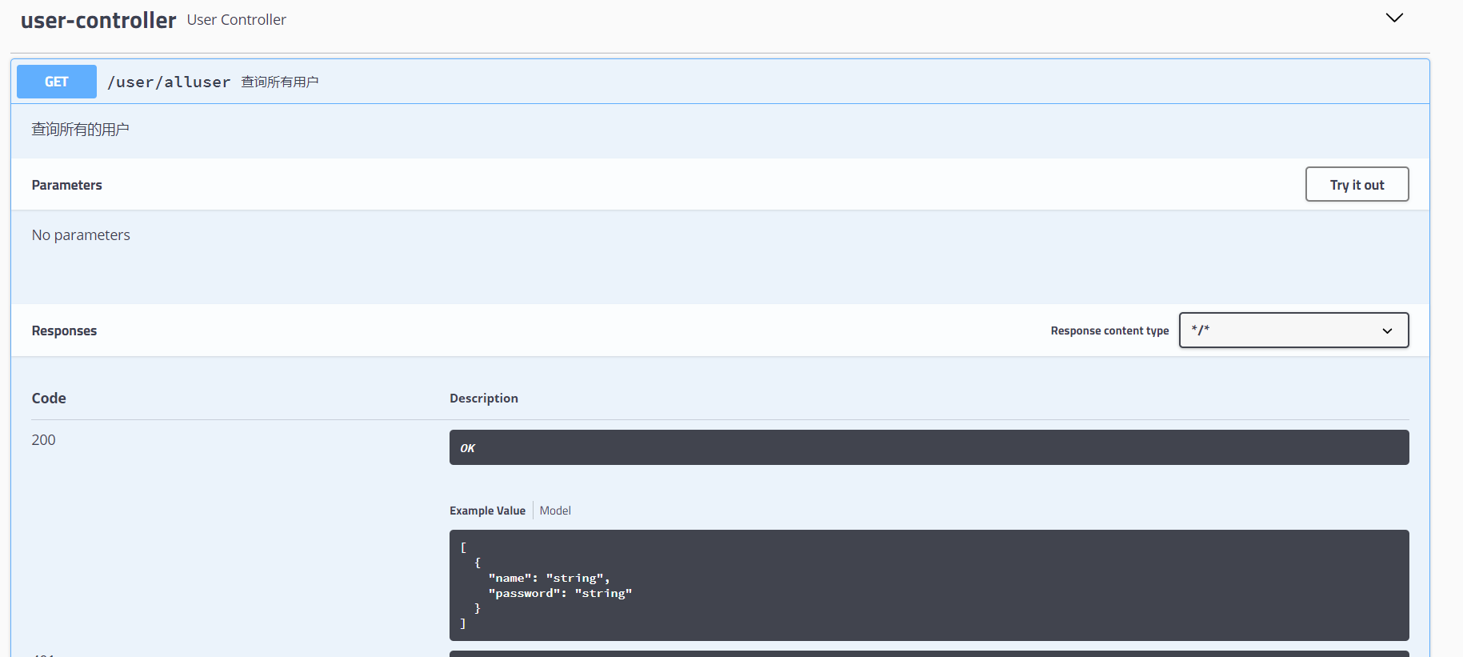This screenshot has height=657, width=1463.
Task: Click the No parameters text
Action: click(x=81, y=234)
